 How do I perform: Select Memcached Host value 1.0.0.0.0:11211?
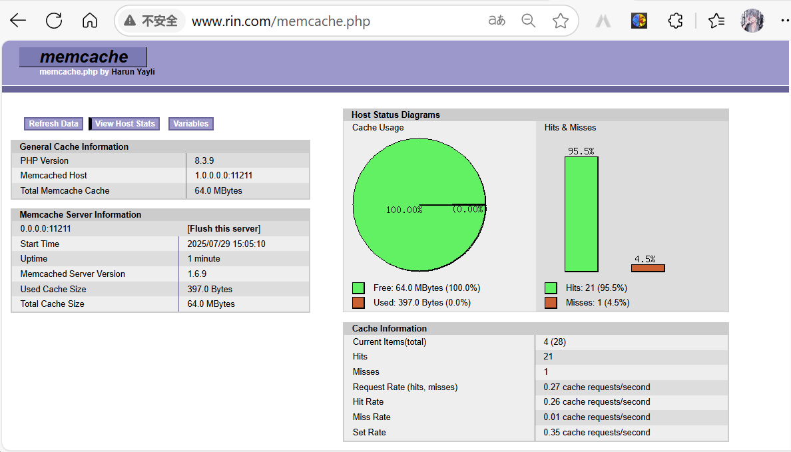pos(224,175)
